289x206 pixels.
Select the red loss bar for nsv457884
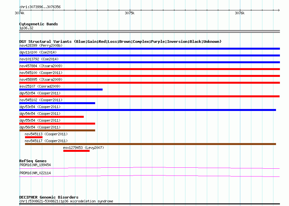(149, 69)
